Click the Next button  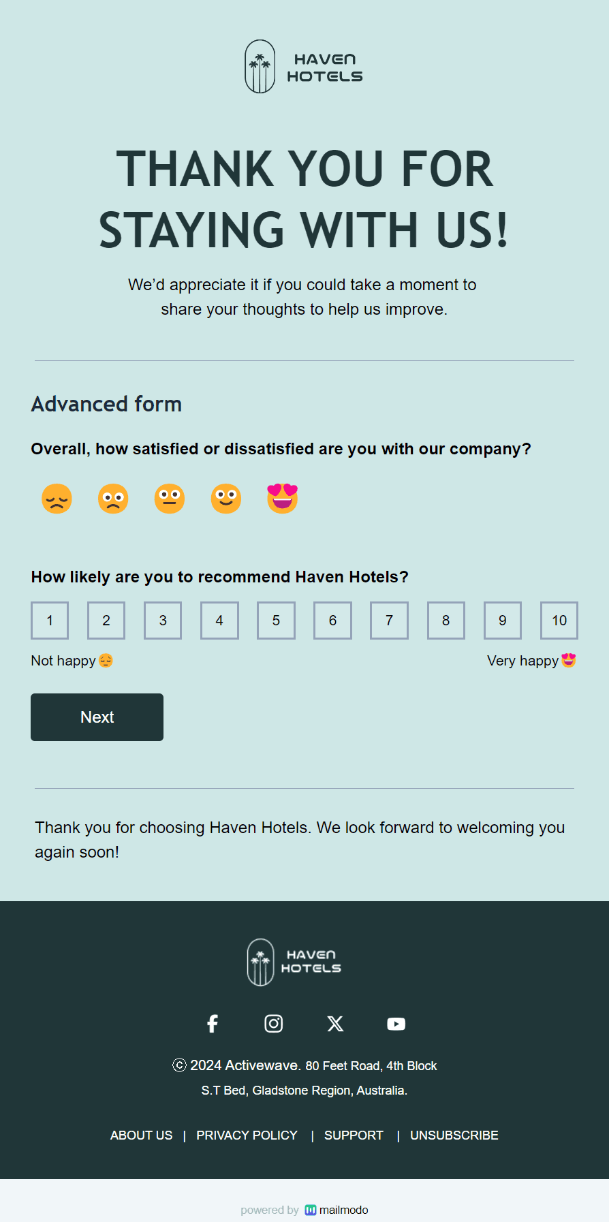click(97, 717)
